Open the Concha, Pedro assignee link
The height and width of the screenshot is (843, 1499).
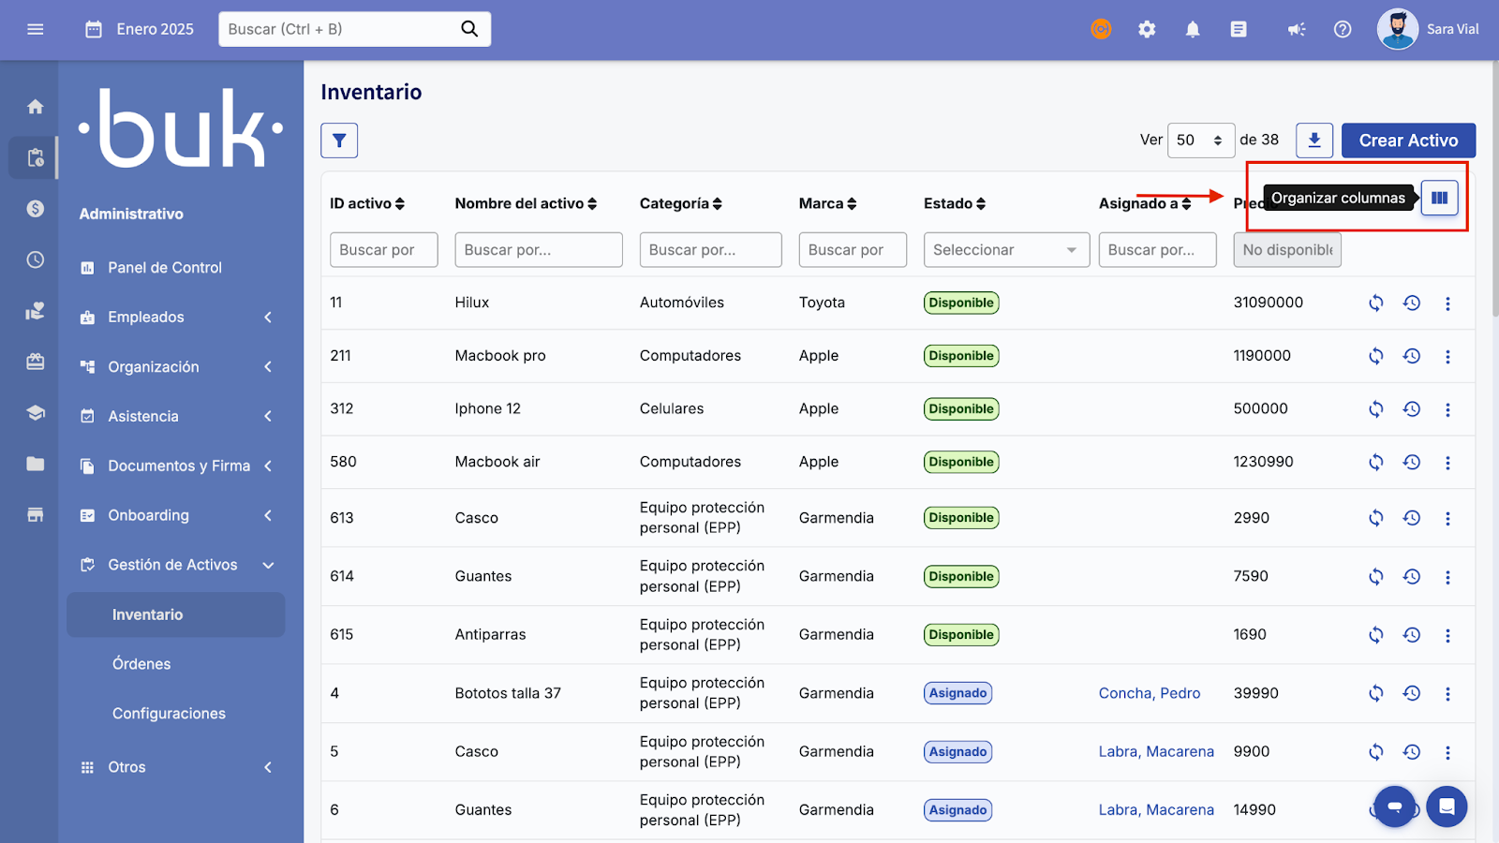(1149, 693)
